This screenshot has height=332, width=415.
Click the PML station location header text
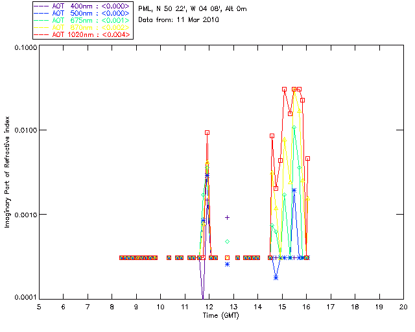[x=193, y=8]
